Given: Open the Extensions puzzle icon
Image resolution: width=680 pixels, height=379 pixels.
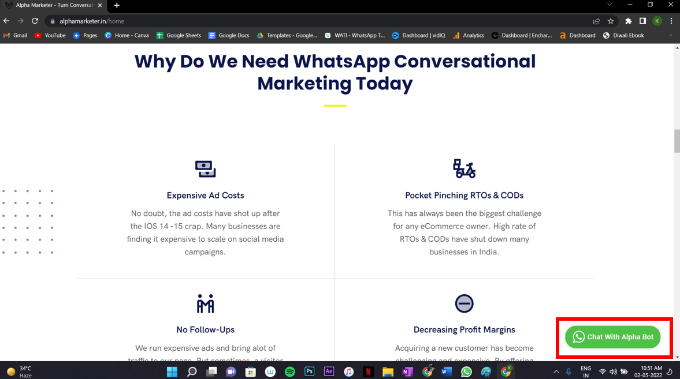Looking at the screenshot, I should click(x=629, y=21).
